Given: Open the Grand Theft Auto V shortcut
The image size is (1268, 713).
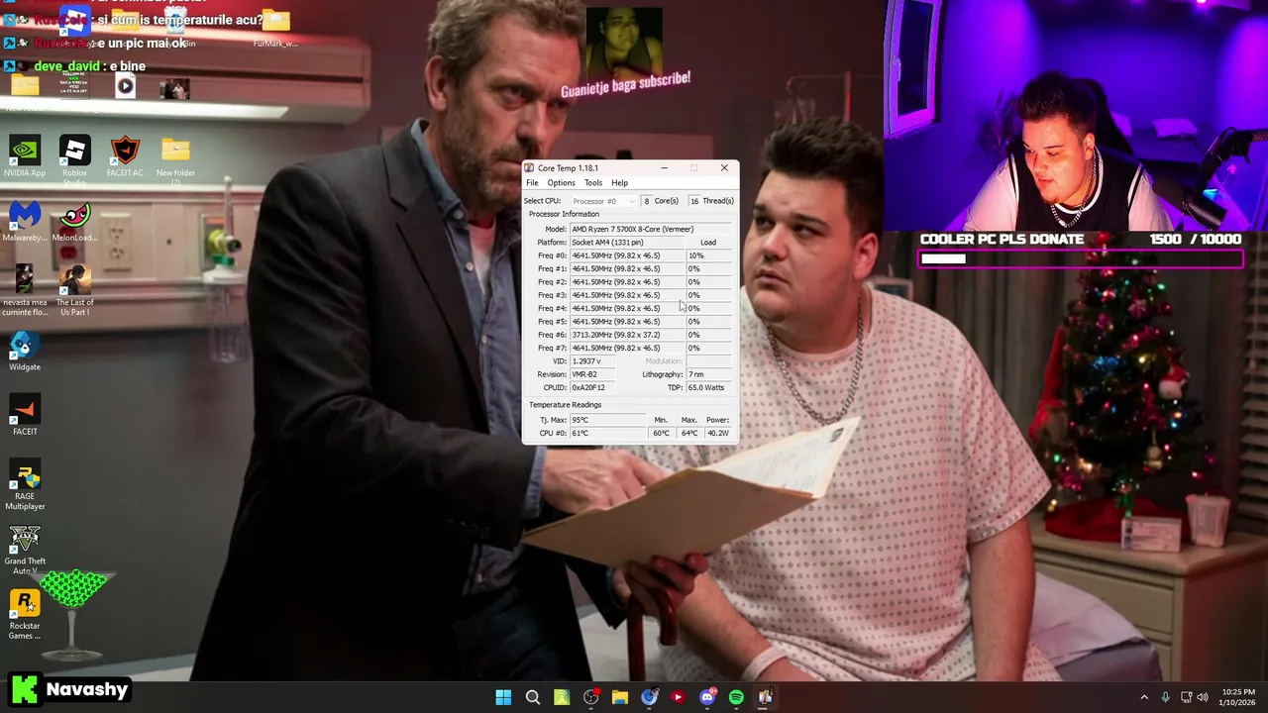Looking at the screenshot, I should coord(25,550).
